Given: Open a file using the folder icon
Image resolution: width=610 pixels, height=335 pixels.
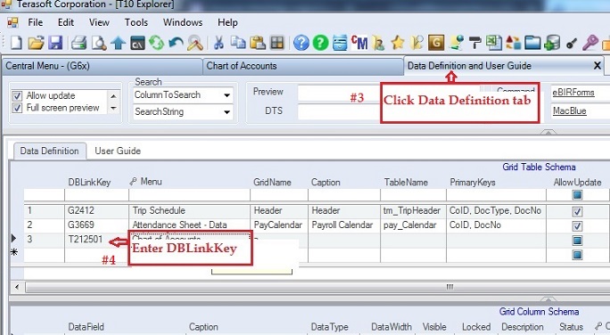Looking at the screenshot, I should point(36,43).
